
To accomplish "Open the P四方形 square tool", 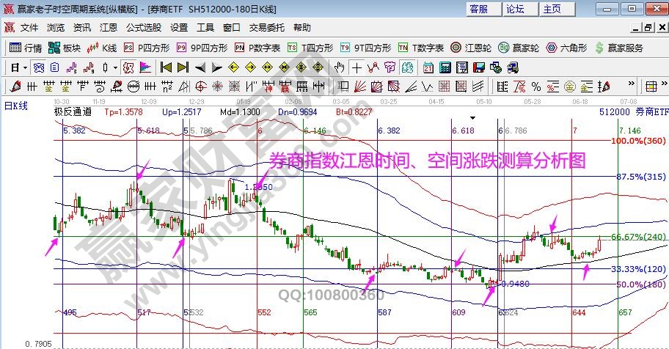I will (x=147, y=48).
